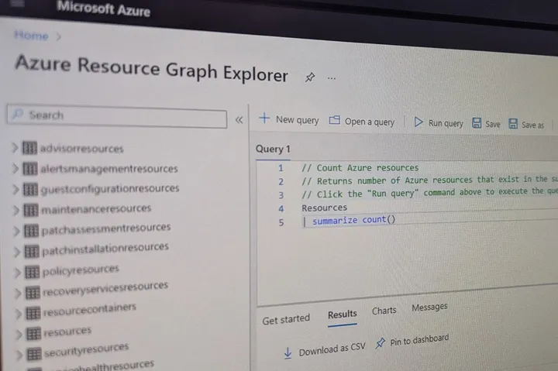Viewport: 558px width, 371px height.
Task: Switch to the Results tab
Action: point(343,314)
